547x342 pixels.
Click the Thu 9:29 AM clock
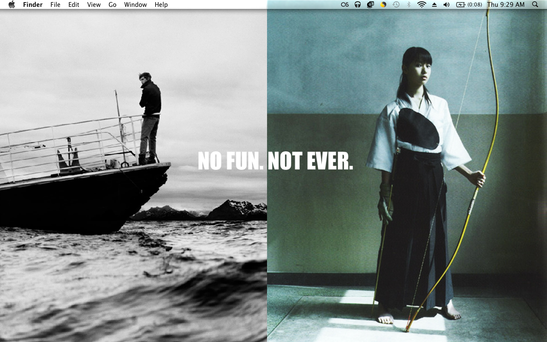(506, 5)
